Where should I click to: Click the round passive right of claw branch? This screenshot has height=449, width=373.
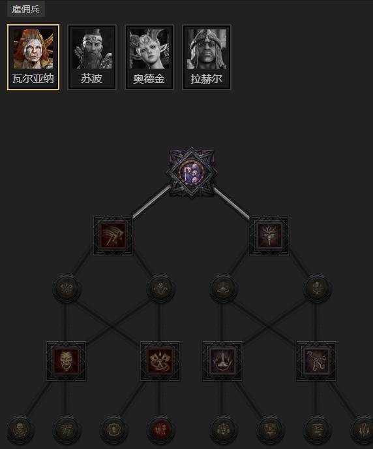(160, 289)
